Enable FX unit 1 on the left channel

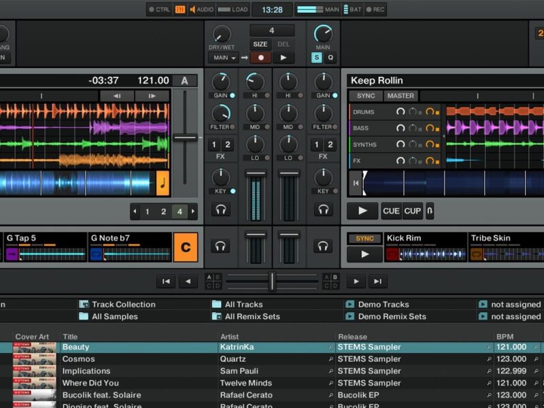[214, 145]
